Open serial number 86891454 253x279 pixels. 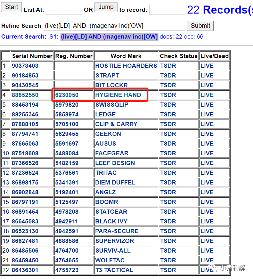coord(25,212)
